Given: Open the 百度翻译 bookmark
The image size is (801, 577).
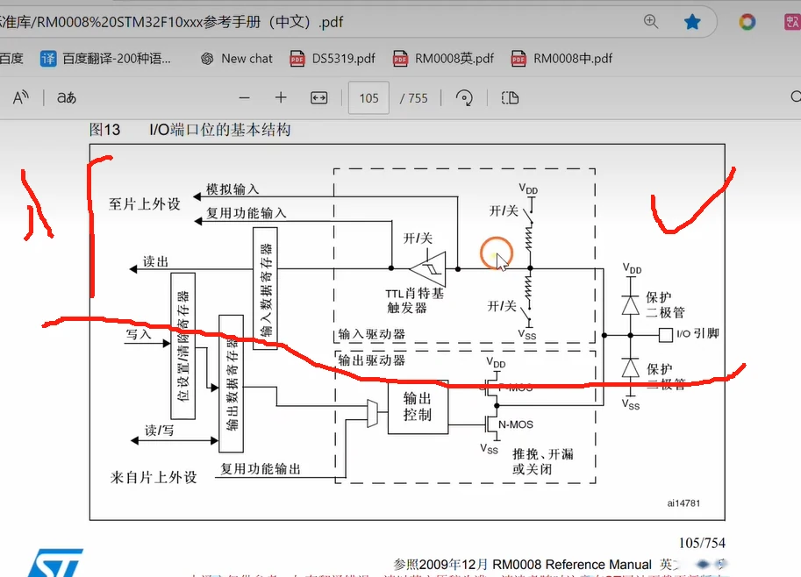Looking at the screenshot, I should 106,59.
